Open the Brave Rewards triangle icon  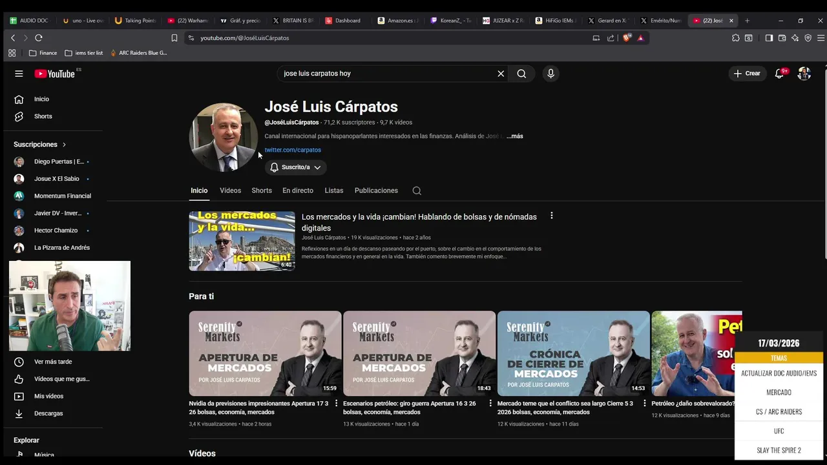click(x=640, y=38)
